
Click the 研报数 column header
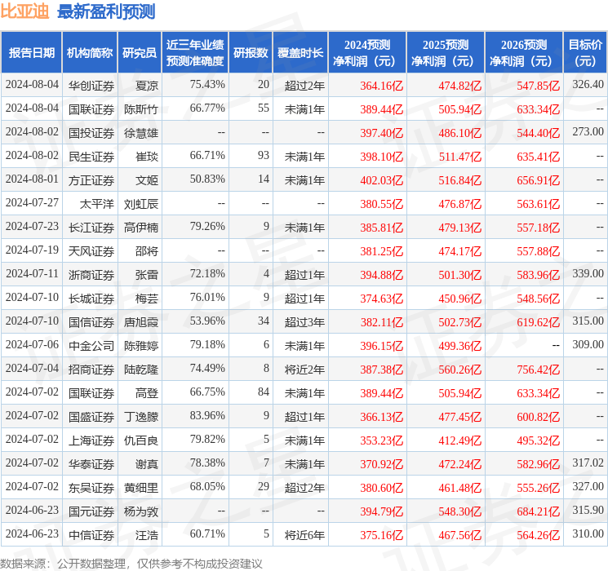point(251,53)
